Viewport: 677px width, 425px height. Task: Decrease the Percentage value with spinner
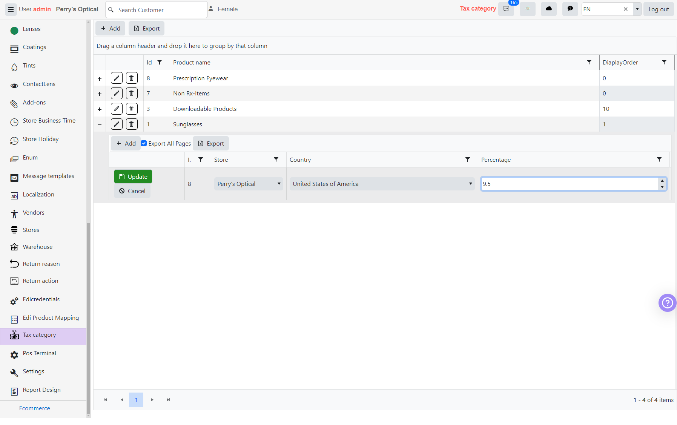tap(662, 187)
